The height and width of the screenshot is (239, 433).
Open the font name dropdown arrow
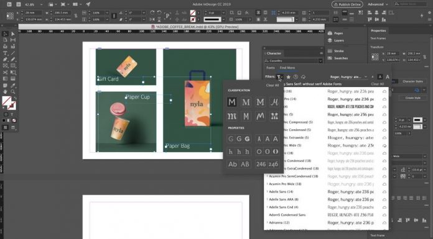click(x=320, y=61)
